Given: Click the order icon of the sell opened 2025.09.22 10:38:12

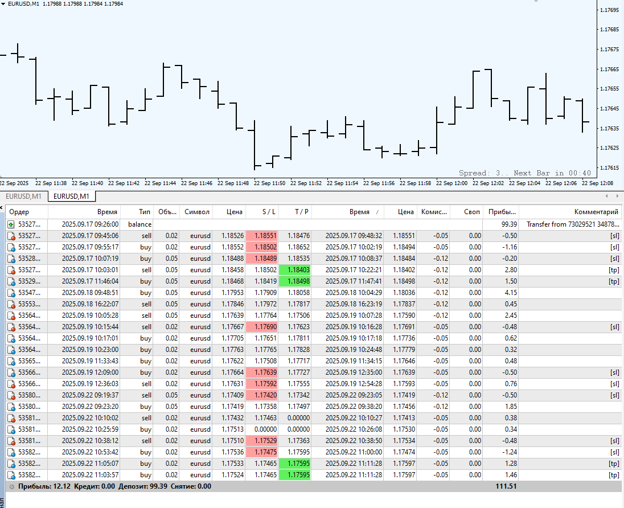Looking at the screenshot, I should 11,441.
